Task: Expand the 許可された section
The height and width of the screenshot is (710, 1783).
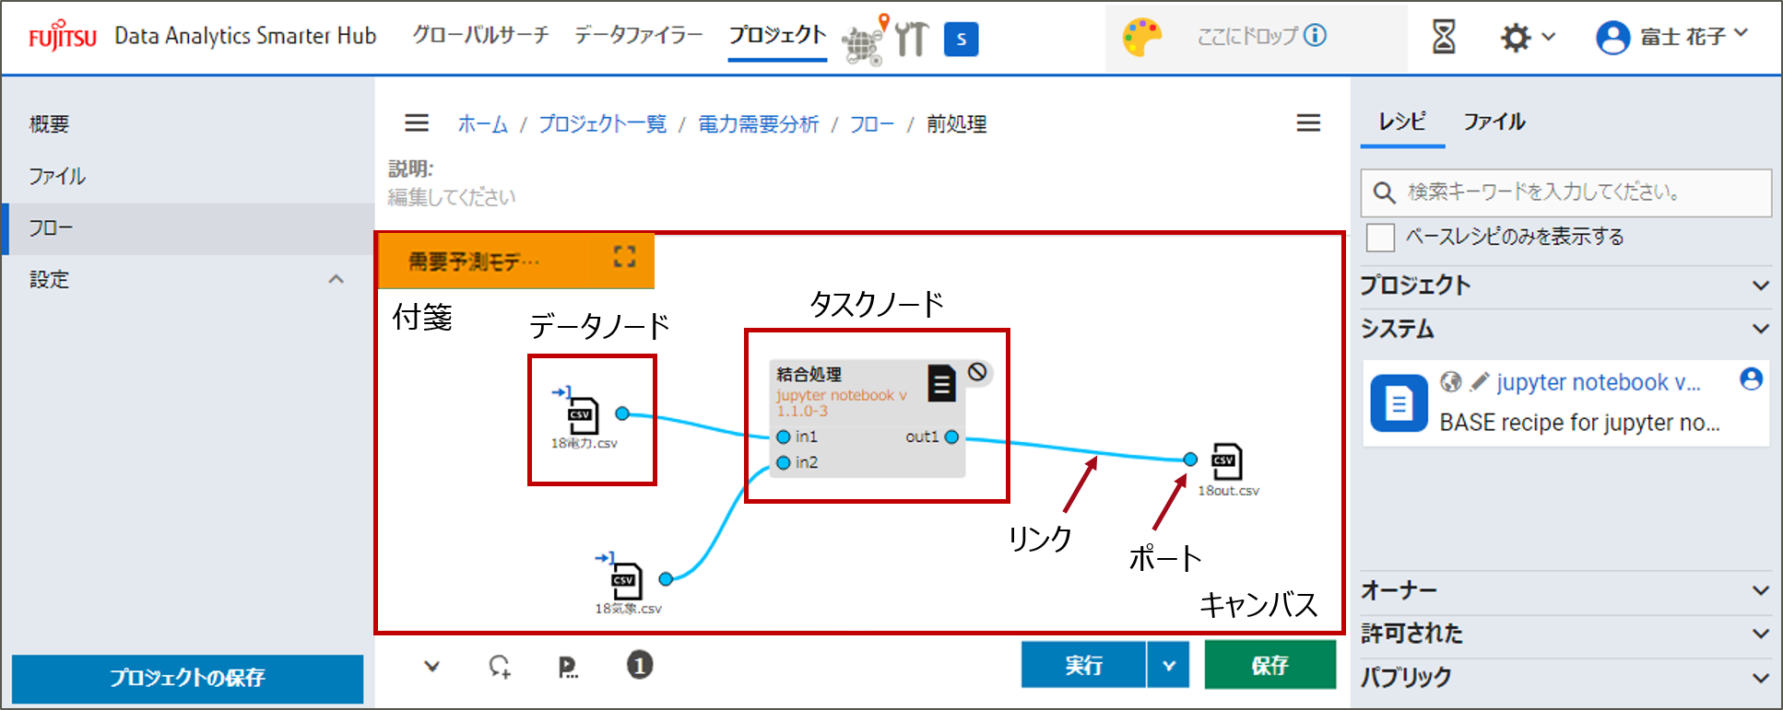Action: click(x=1565, y=634)
